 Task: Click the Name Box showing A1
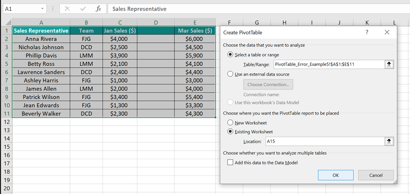coord(21,9)
